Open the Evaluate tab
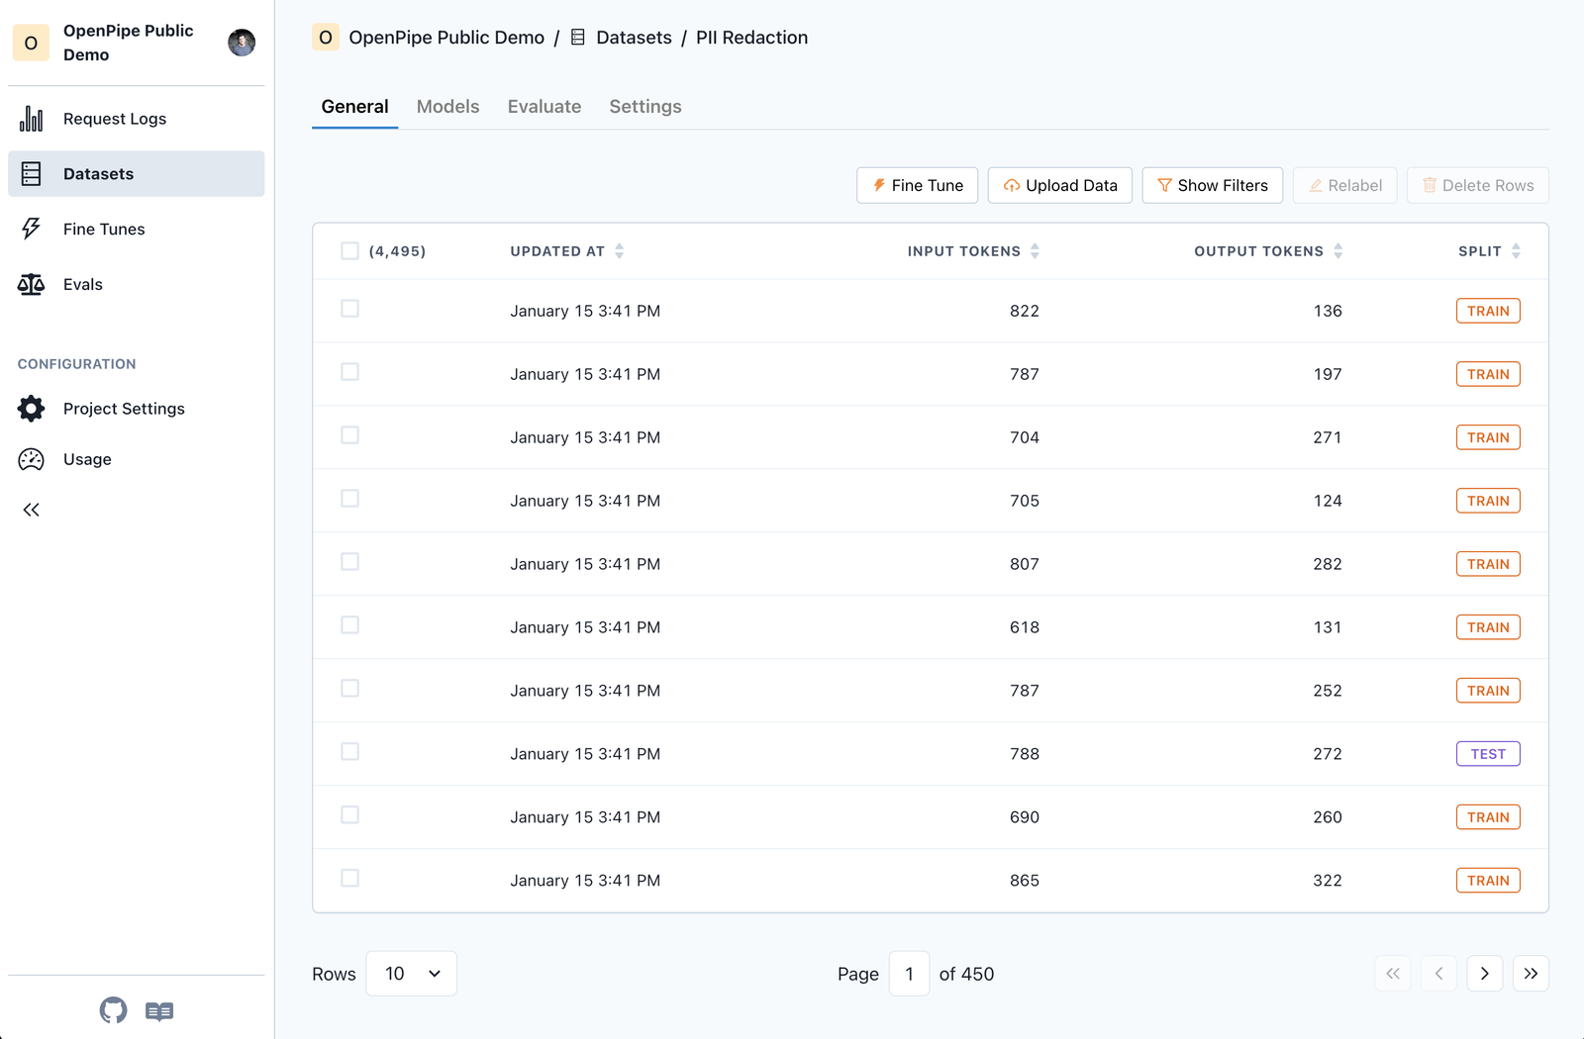Screen dimensions: 1584x1039 [x=544, y=106]
